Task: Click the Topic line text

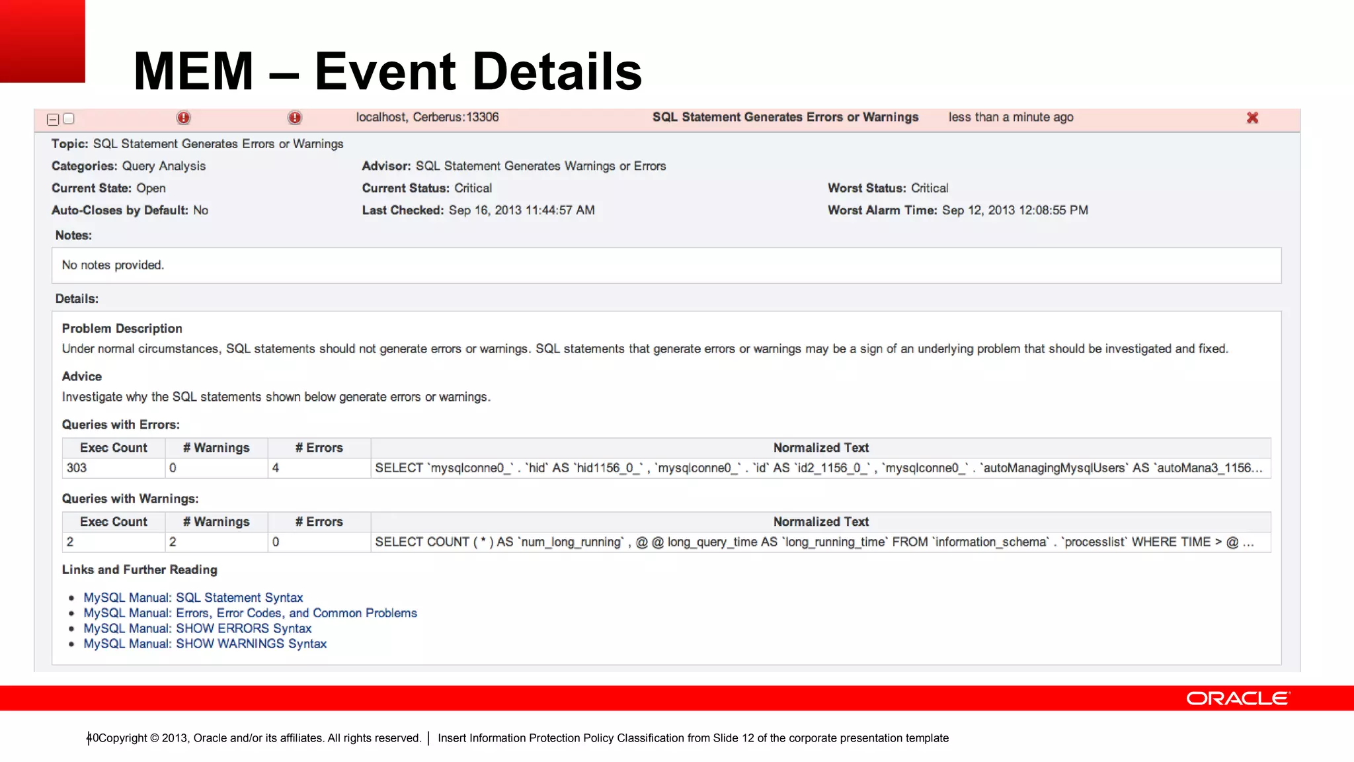Action: (198, 144)
